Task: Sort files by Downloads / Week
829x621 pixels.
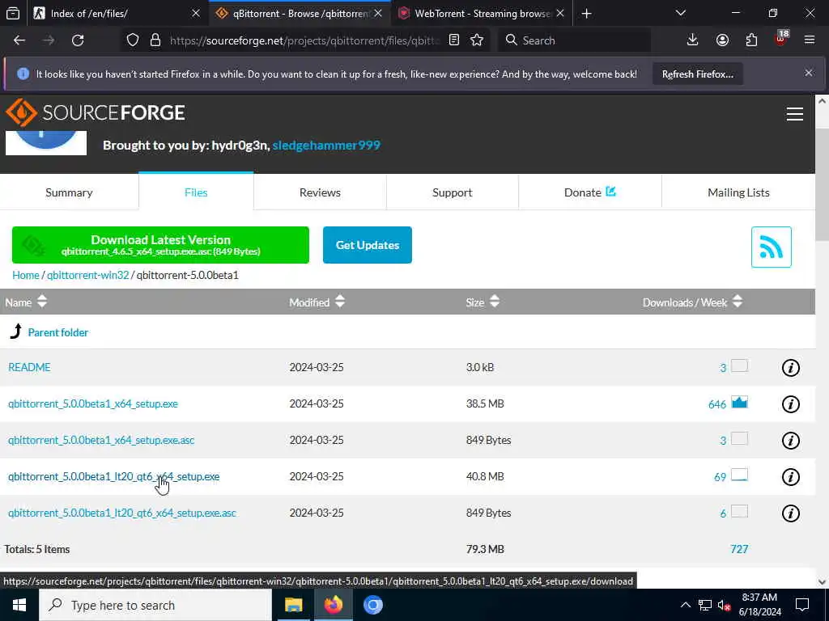Action: (693, 302)
